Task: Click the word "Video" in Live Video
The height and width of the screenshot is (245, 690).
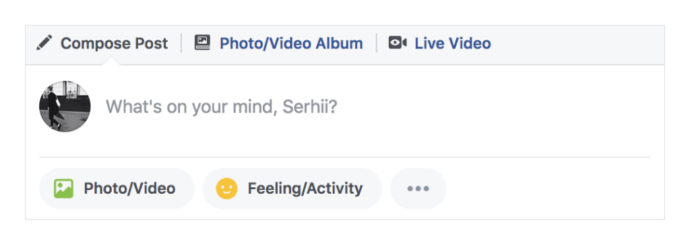Action: point(471,44)
